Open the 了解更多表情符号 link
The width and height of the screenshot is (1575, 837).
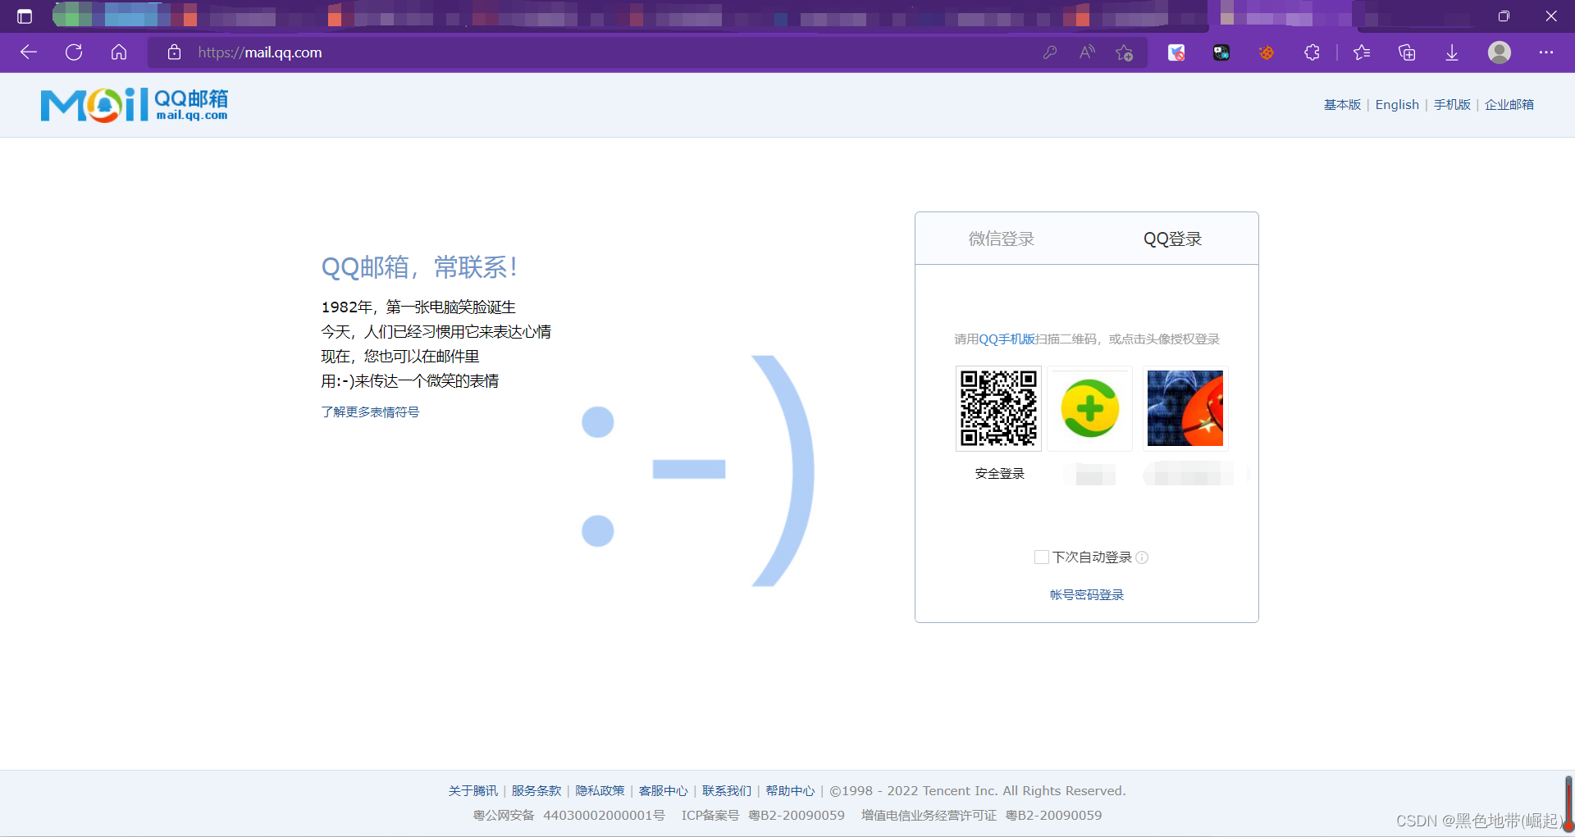click(370, 412)
